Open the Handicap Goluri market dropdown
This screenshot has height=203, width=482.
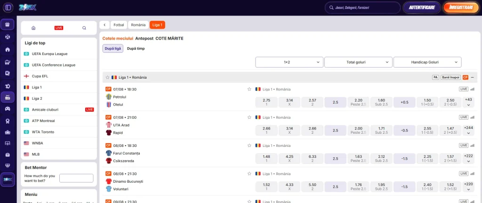427,62
